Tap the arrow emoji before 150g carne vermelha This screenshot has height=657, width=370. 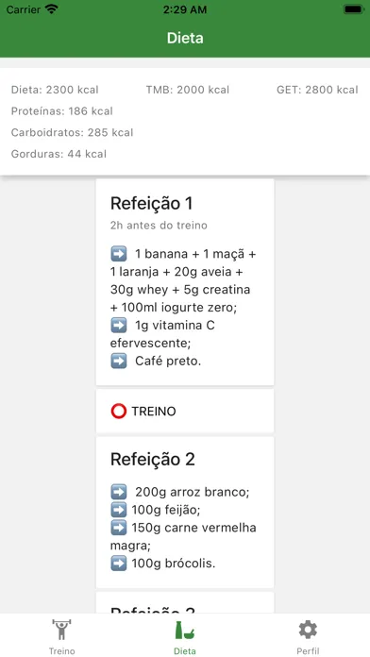(119, 528)
